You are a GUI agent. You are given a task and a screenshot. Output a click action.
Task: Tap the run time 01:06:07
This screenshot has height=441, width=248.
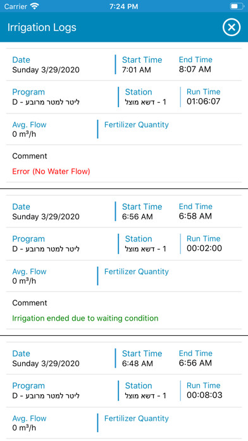(204, 101)
